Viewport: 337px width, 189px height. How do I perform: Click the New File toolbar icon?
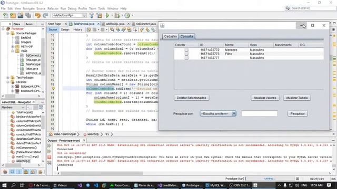click(6, 15)
